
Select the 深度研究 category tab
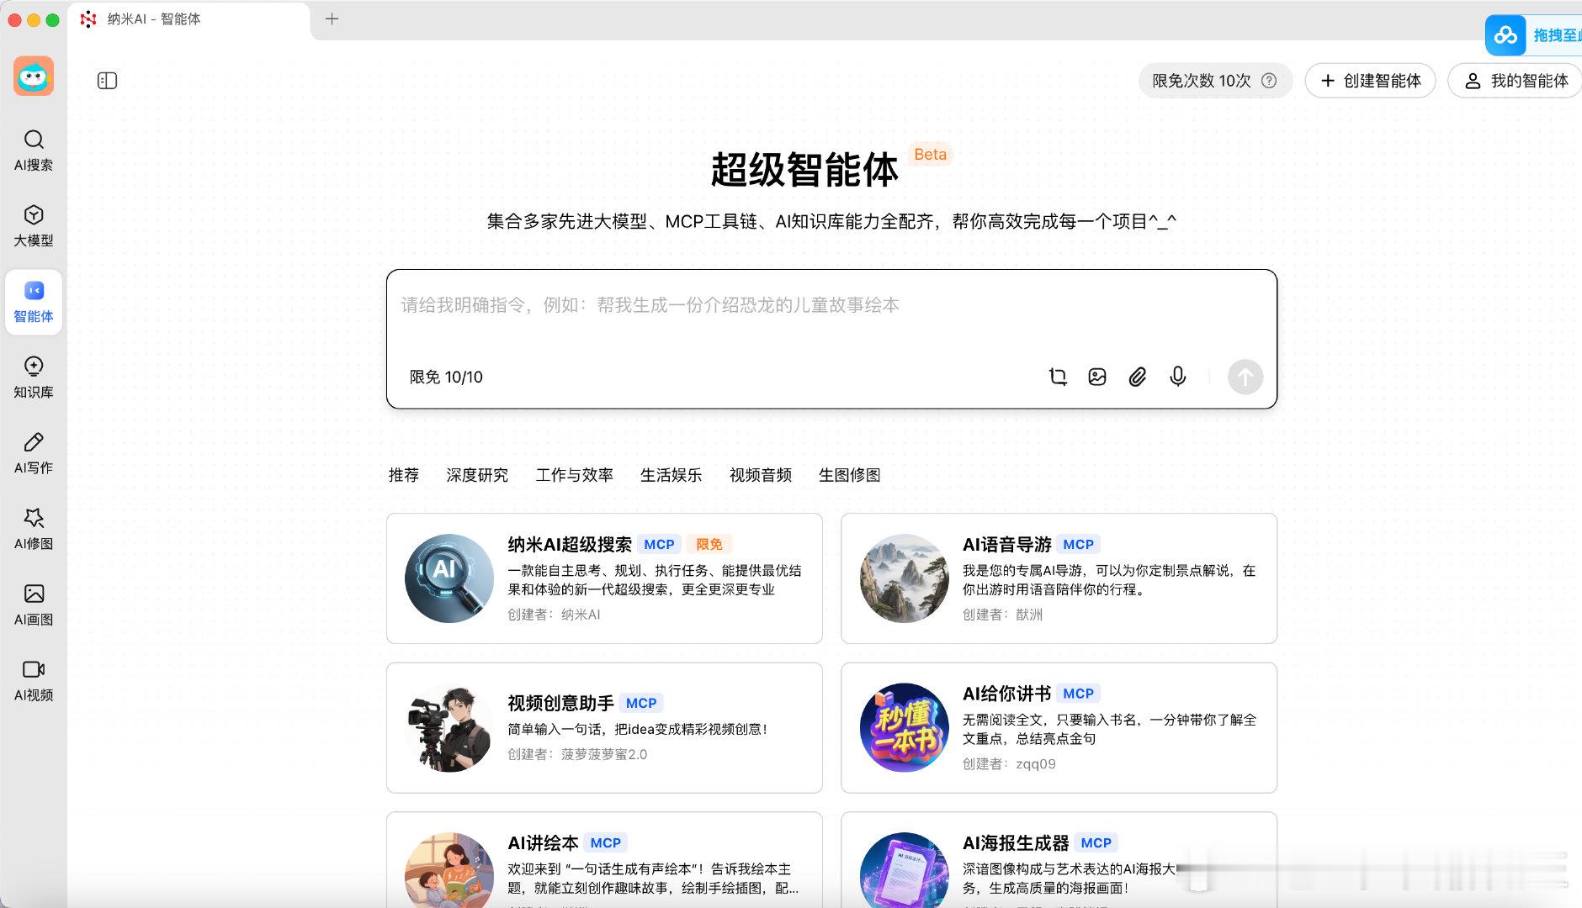(477, 475)
